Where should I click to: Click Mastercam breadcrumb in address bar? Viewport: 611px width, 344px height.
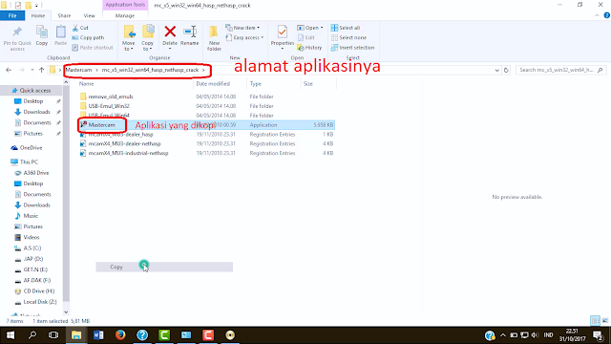click(x=78, y=70)
